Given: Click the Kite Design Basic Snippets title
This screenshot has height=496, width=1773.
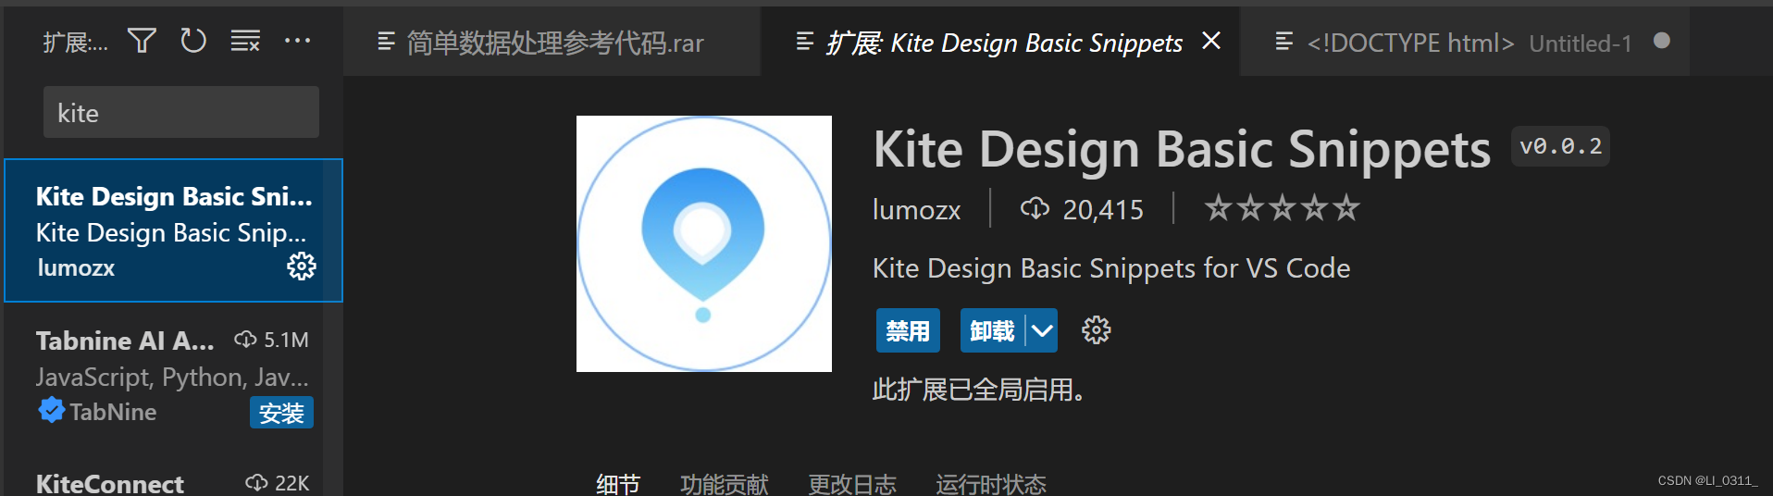Looking at the screenshot, I should click(1182, 149).
